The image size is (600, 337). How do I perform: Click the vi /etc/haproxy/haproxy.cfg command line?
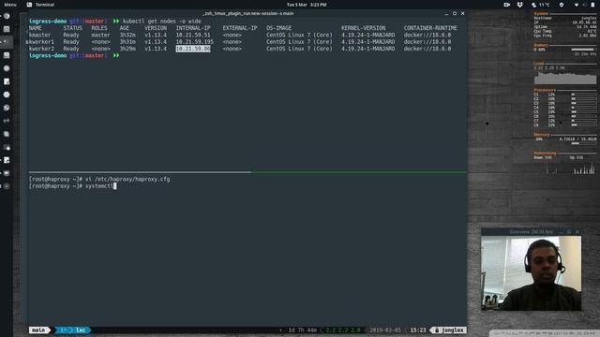tap(127, 179)
